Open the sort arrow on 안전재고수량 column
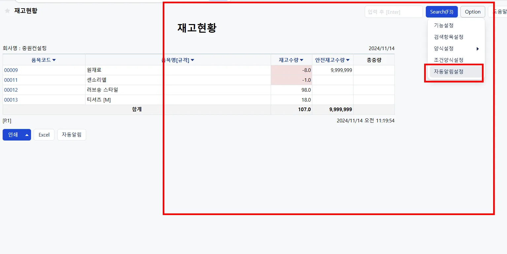Screen dimensions: 507x254 [348, 60]
